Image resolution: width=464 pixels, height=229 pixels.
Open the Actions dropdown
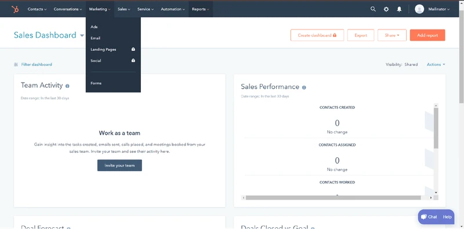tap(436, 64)
